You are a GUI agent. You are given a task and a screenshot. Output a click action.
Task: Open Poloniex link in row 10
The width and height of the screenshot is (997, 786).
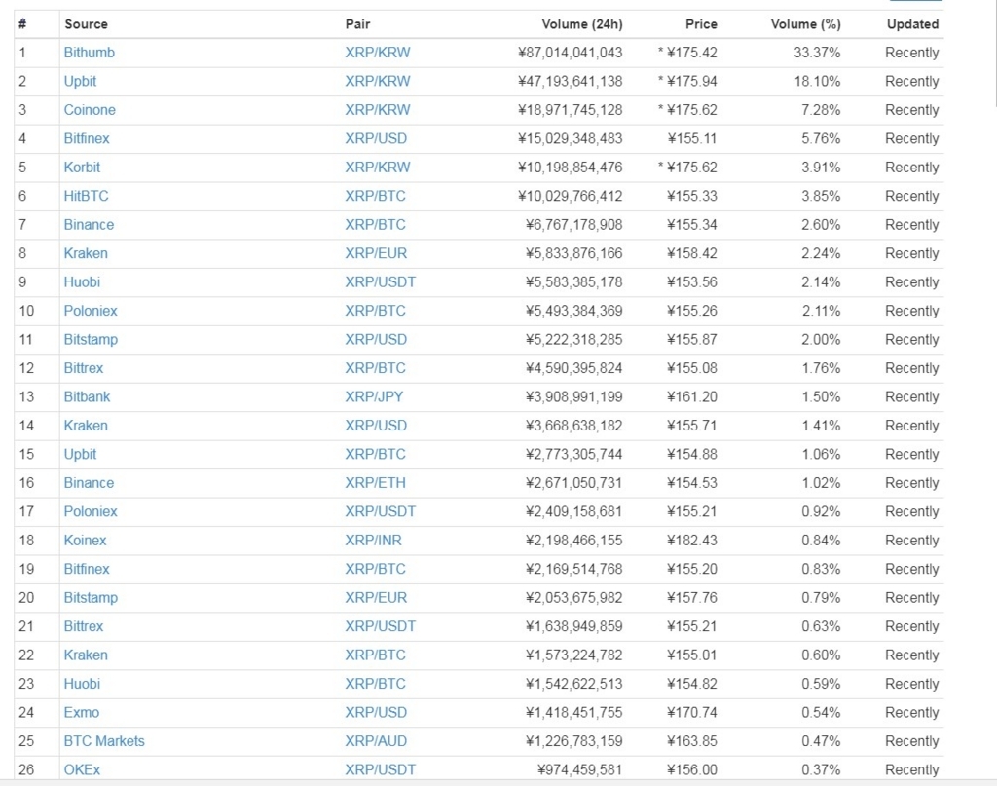click(x=91, y=311)
